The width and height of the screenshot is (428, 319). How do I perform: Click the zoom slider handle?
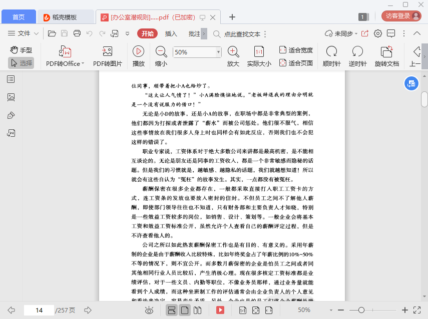click(x=361, y=310)
